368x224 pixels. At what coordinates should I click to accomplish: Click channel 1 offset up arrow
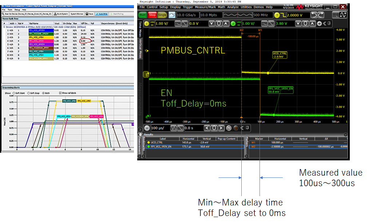point(226,24)
